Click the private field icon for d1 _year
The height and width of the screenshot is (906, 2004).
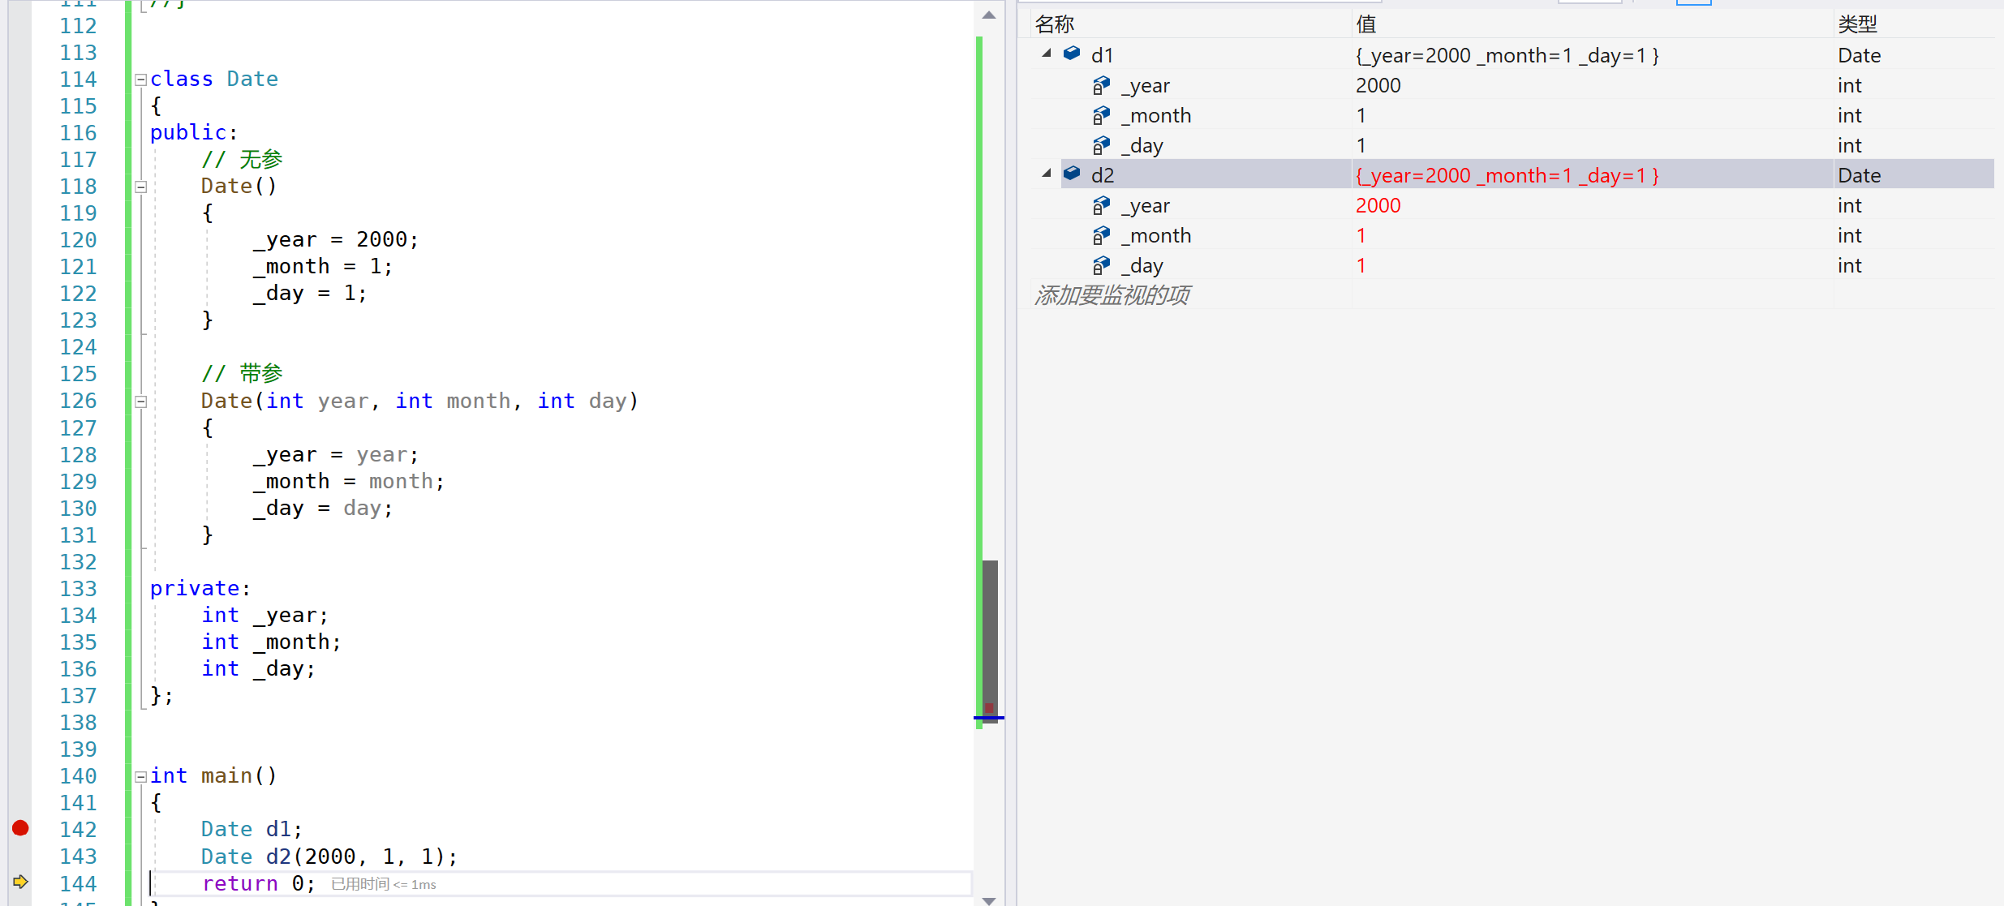[1101, 85]
